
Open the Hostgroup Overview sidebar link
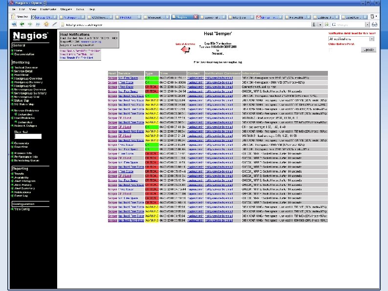tap(28, 79)
